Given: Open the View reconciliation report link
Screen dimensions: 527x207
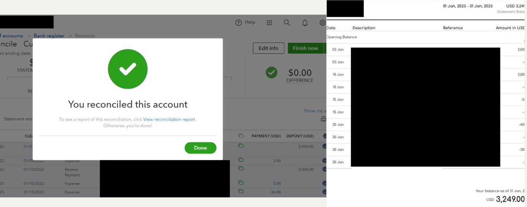Looking at the screenshot, I should pyautogui.click(x=169, y=119).
